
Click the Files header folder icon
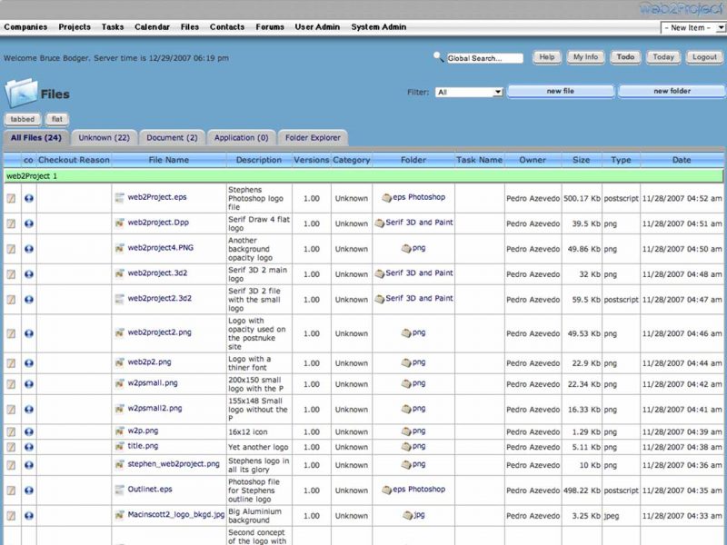tap(24, 91)
